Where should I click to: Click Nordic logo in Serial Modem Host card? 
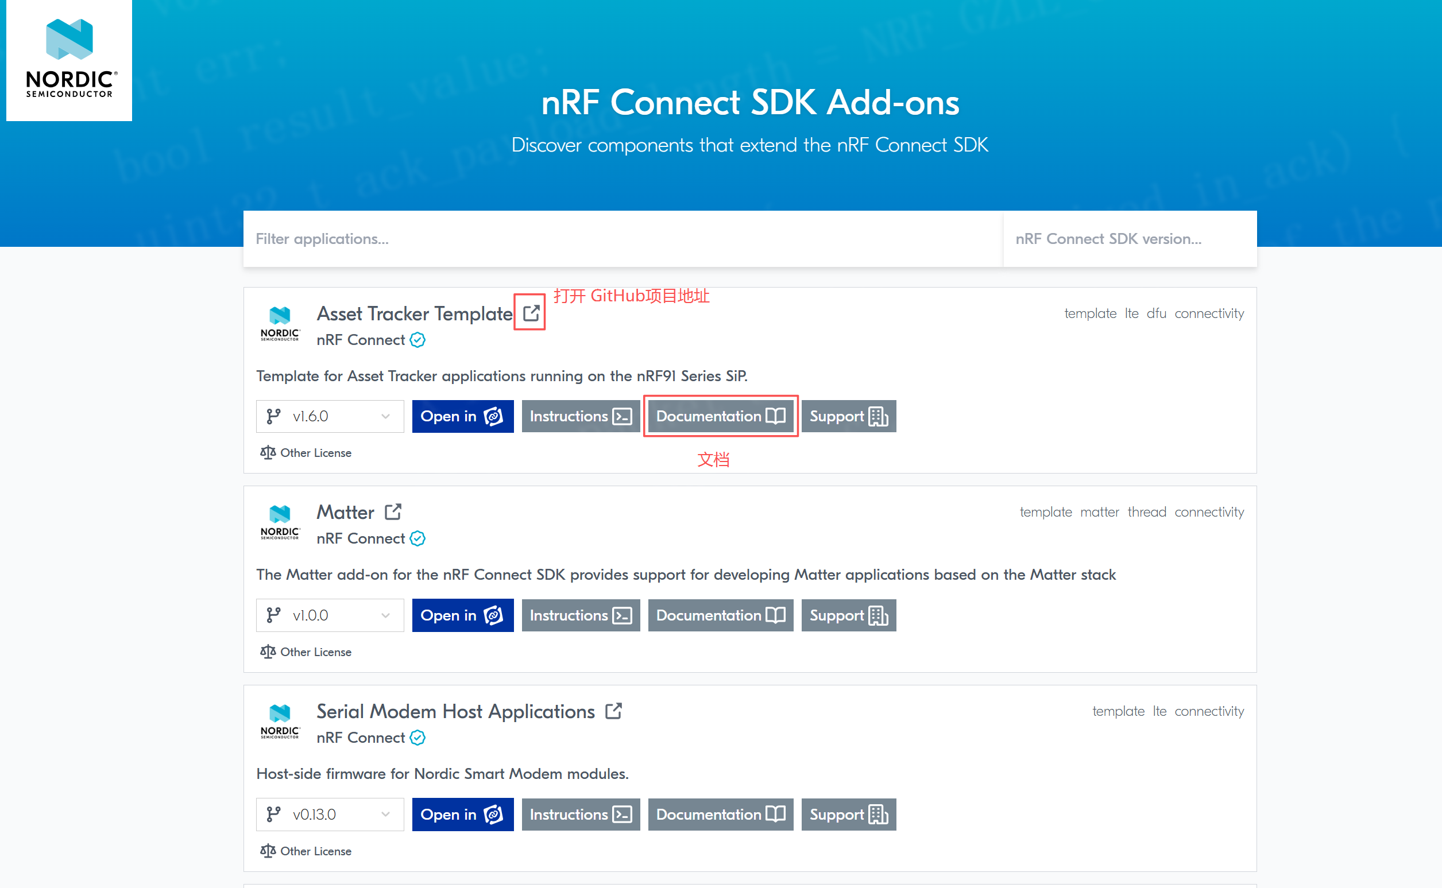[280, 721]
